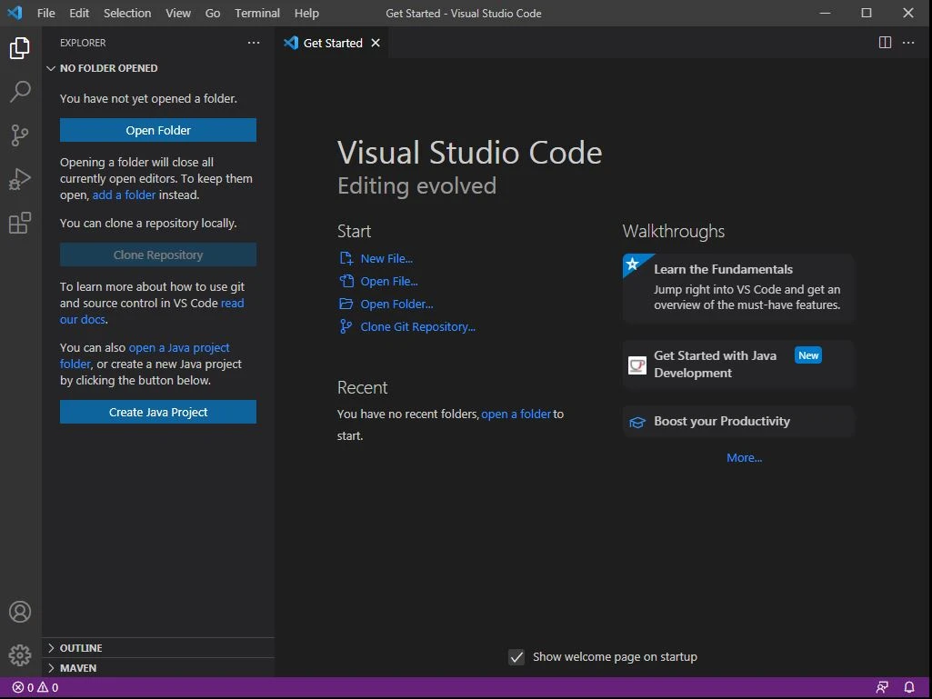Open the notifications bell in status bar

coord(909,687)
